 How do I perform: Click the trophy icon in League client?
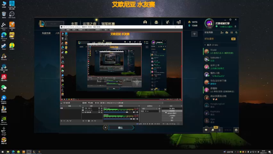pyautogui.click(x=195, y=34)
